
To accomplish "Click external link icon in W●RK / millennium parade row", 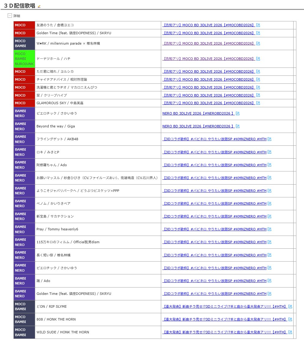I will click(258, 43).
